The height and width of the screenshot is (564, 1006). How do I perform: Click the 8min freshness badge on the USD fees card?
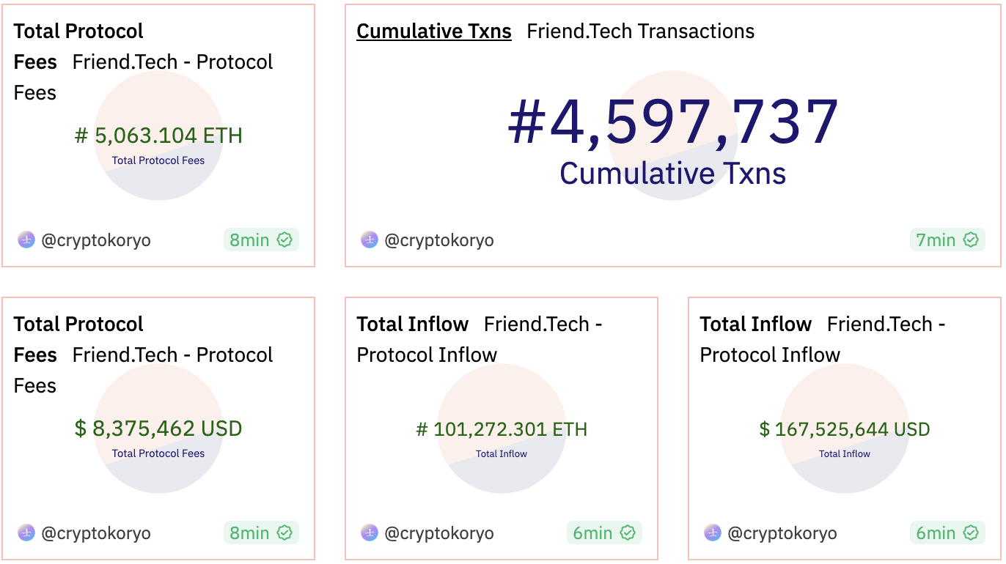point(261,533)
